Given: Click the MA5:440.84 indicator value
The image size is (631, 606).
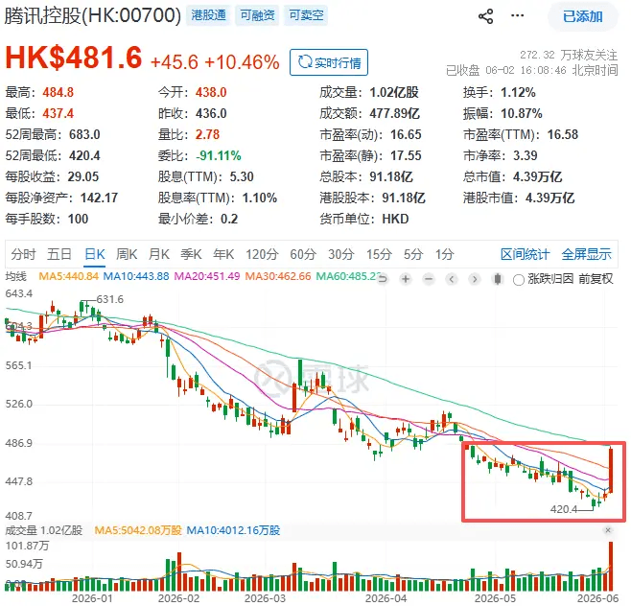Looking at the screenshot, I should tap(68, 276).
